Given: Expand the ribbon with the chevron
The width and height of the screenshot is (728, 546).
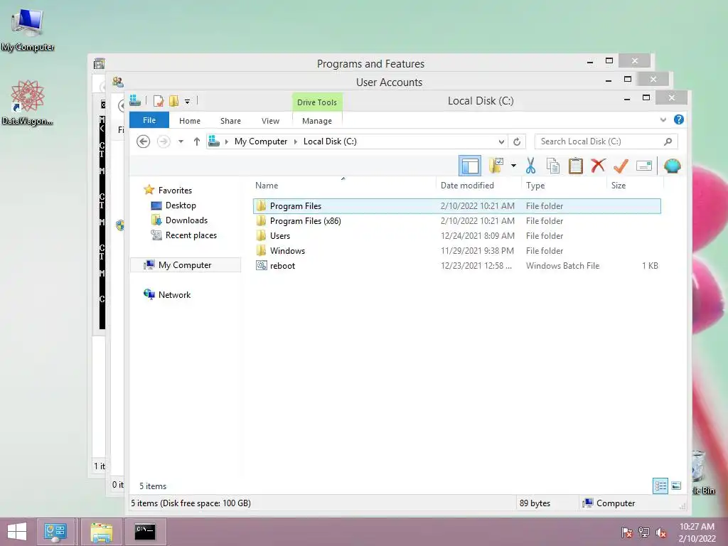Looking at the screenshot, I should pyautogui.click(x=663, y=119).
